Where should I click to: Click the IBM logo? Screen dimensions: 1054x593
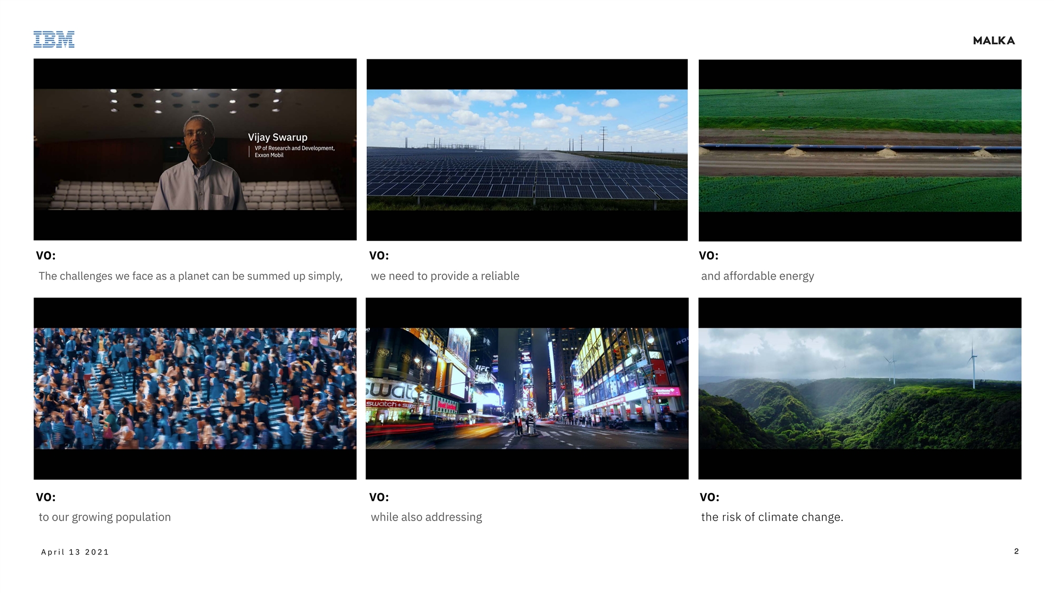[x=54, y=40]
